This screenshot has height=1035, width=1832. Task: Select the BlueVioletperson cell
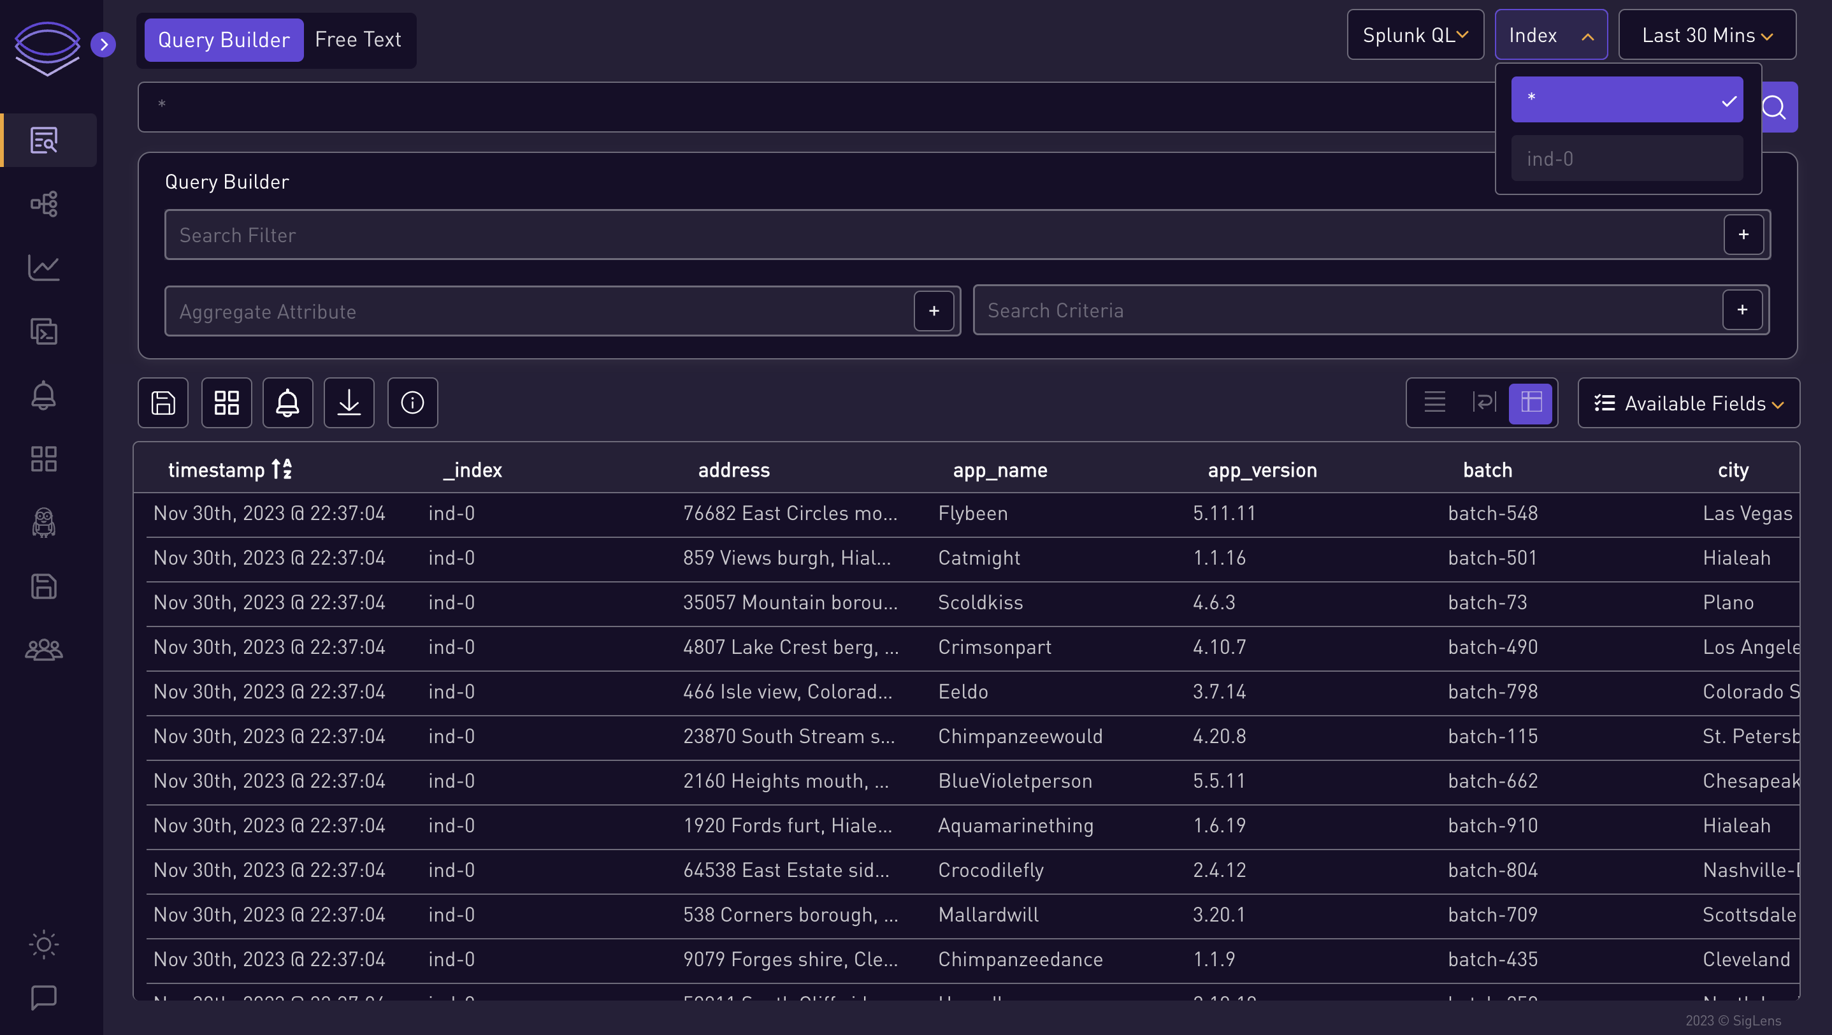click(1015, 781)
